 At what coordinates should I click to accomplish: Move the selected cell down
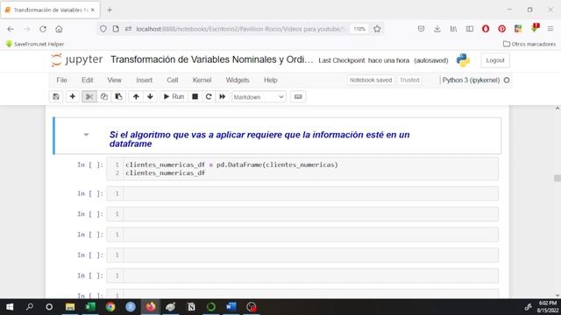[x=150, y=97]
